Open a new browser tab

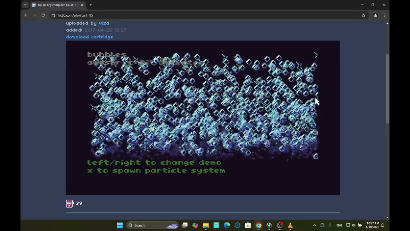point(91,5)
